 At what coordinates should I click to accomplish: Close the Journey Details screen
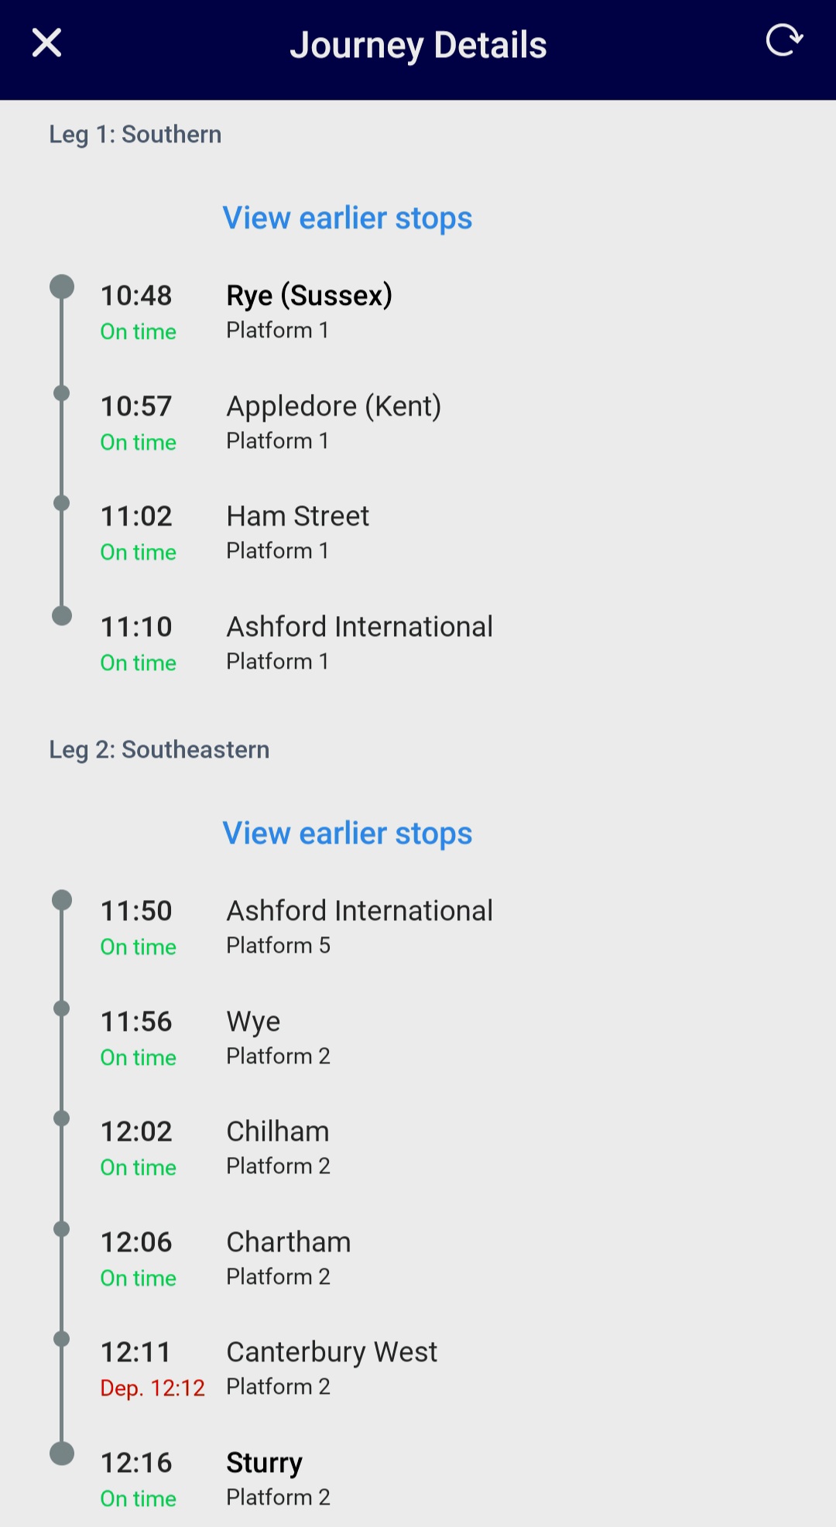pyautogui.click(x=46, y=43)
